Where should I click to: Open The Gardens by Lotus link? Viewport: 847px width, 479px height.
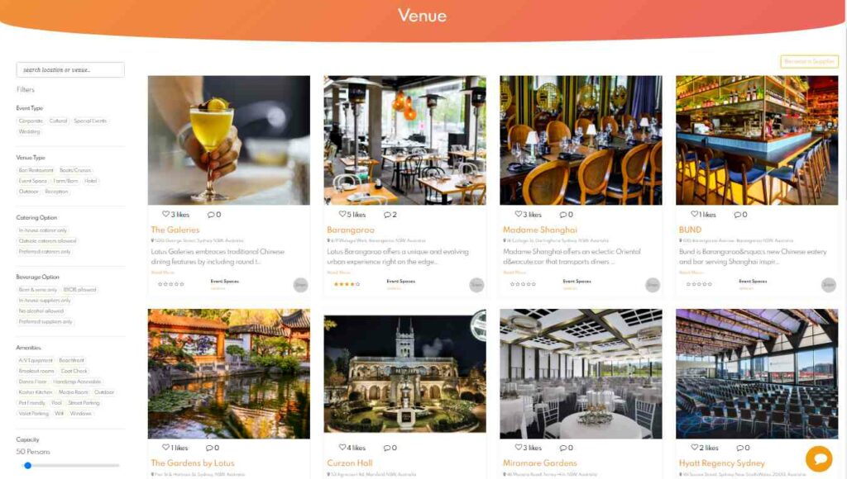click(x=192, y=462)
